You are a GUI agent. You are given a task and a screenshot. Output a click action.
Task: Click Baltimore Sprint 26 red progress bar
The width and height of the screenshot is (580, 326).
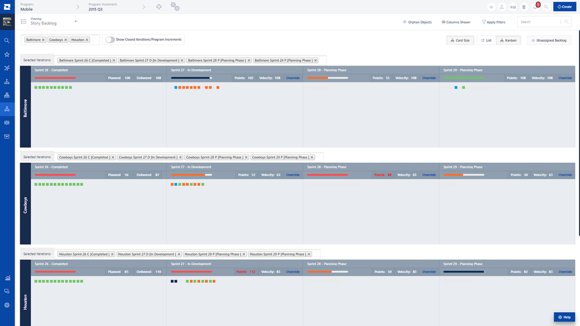coord(55,78)
